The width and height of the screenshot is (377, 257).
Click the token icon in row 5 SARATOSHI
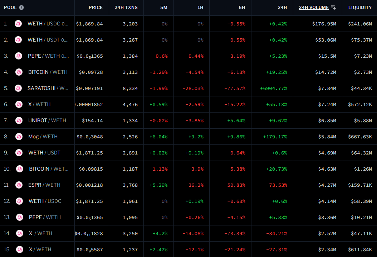(x=18, y=88)
